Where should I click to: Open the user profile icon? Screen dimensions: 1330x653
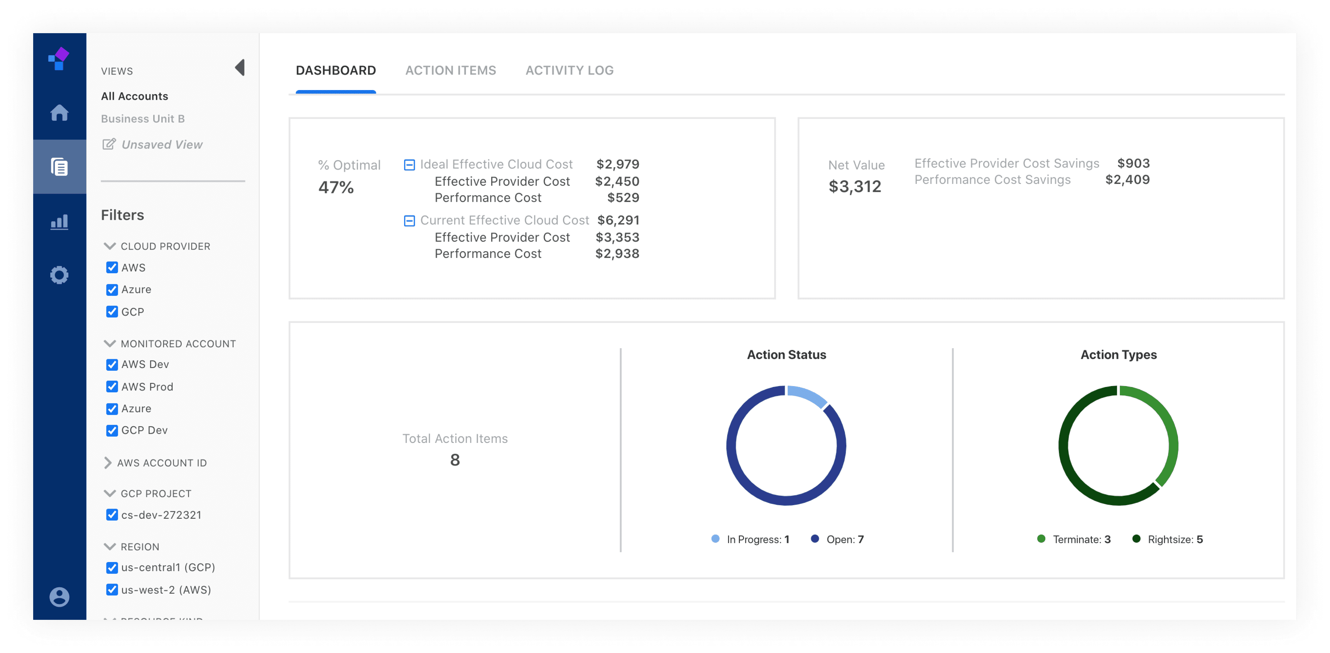59,597
